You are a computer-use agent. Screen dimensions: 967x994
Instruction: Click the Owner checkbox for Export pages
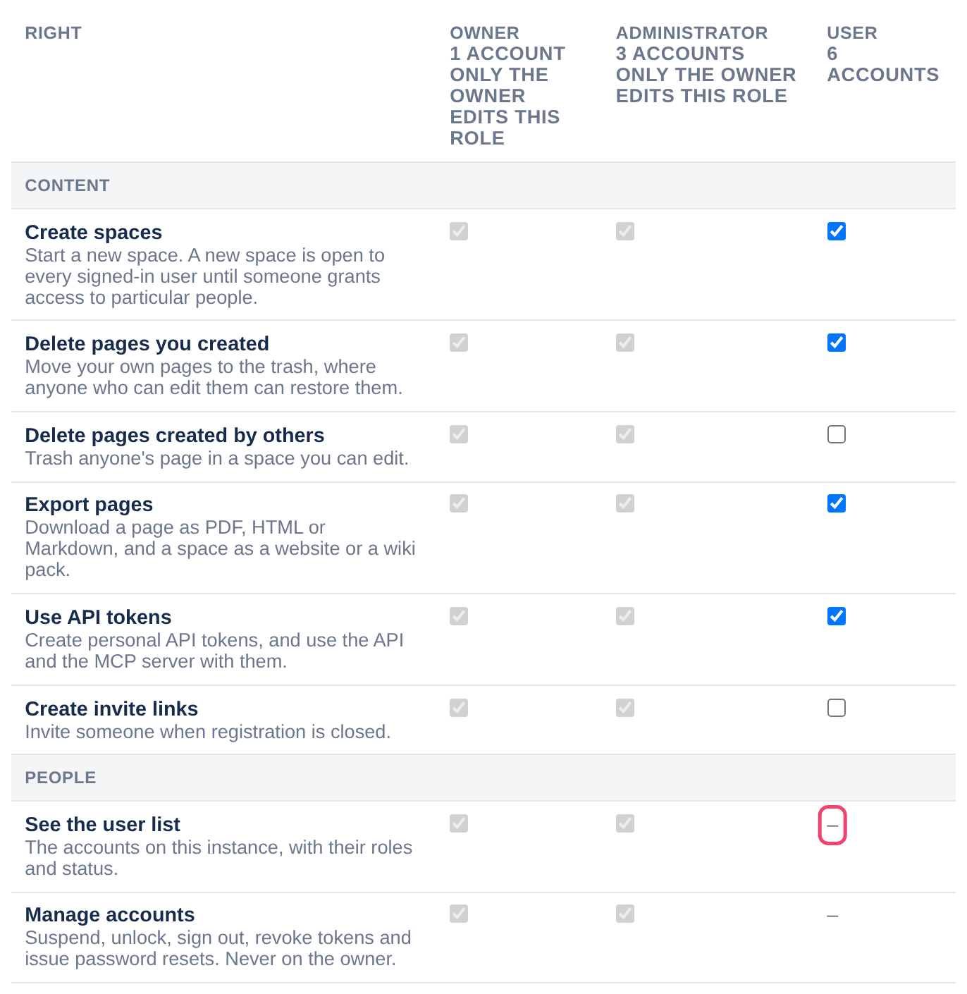459,503
